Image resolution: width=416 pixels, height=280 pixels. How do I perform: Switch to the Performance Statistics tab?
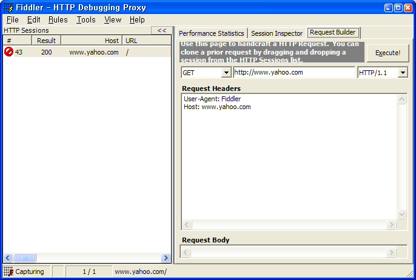pos(212,33)
